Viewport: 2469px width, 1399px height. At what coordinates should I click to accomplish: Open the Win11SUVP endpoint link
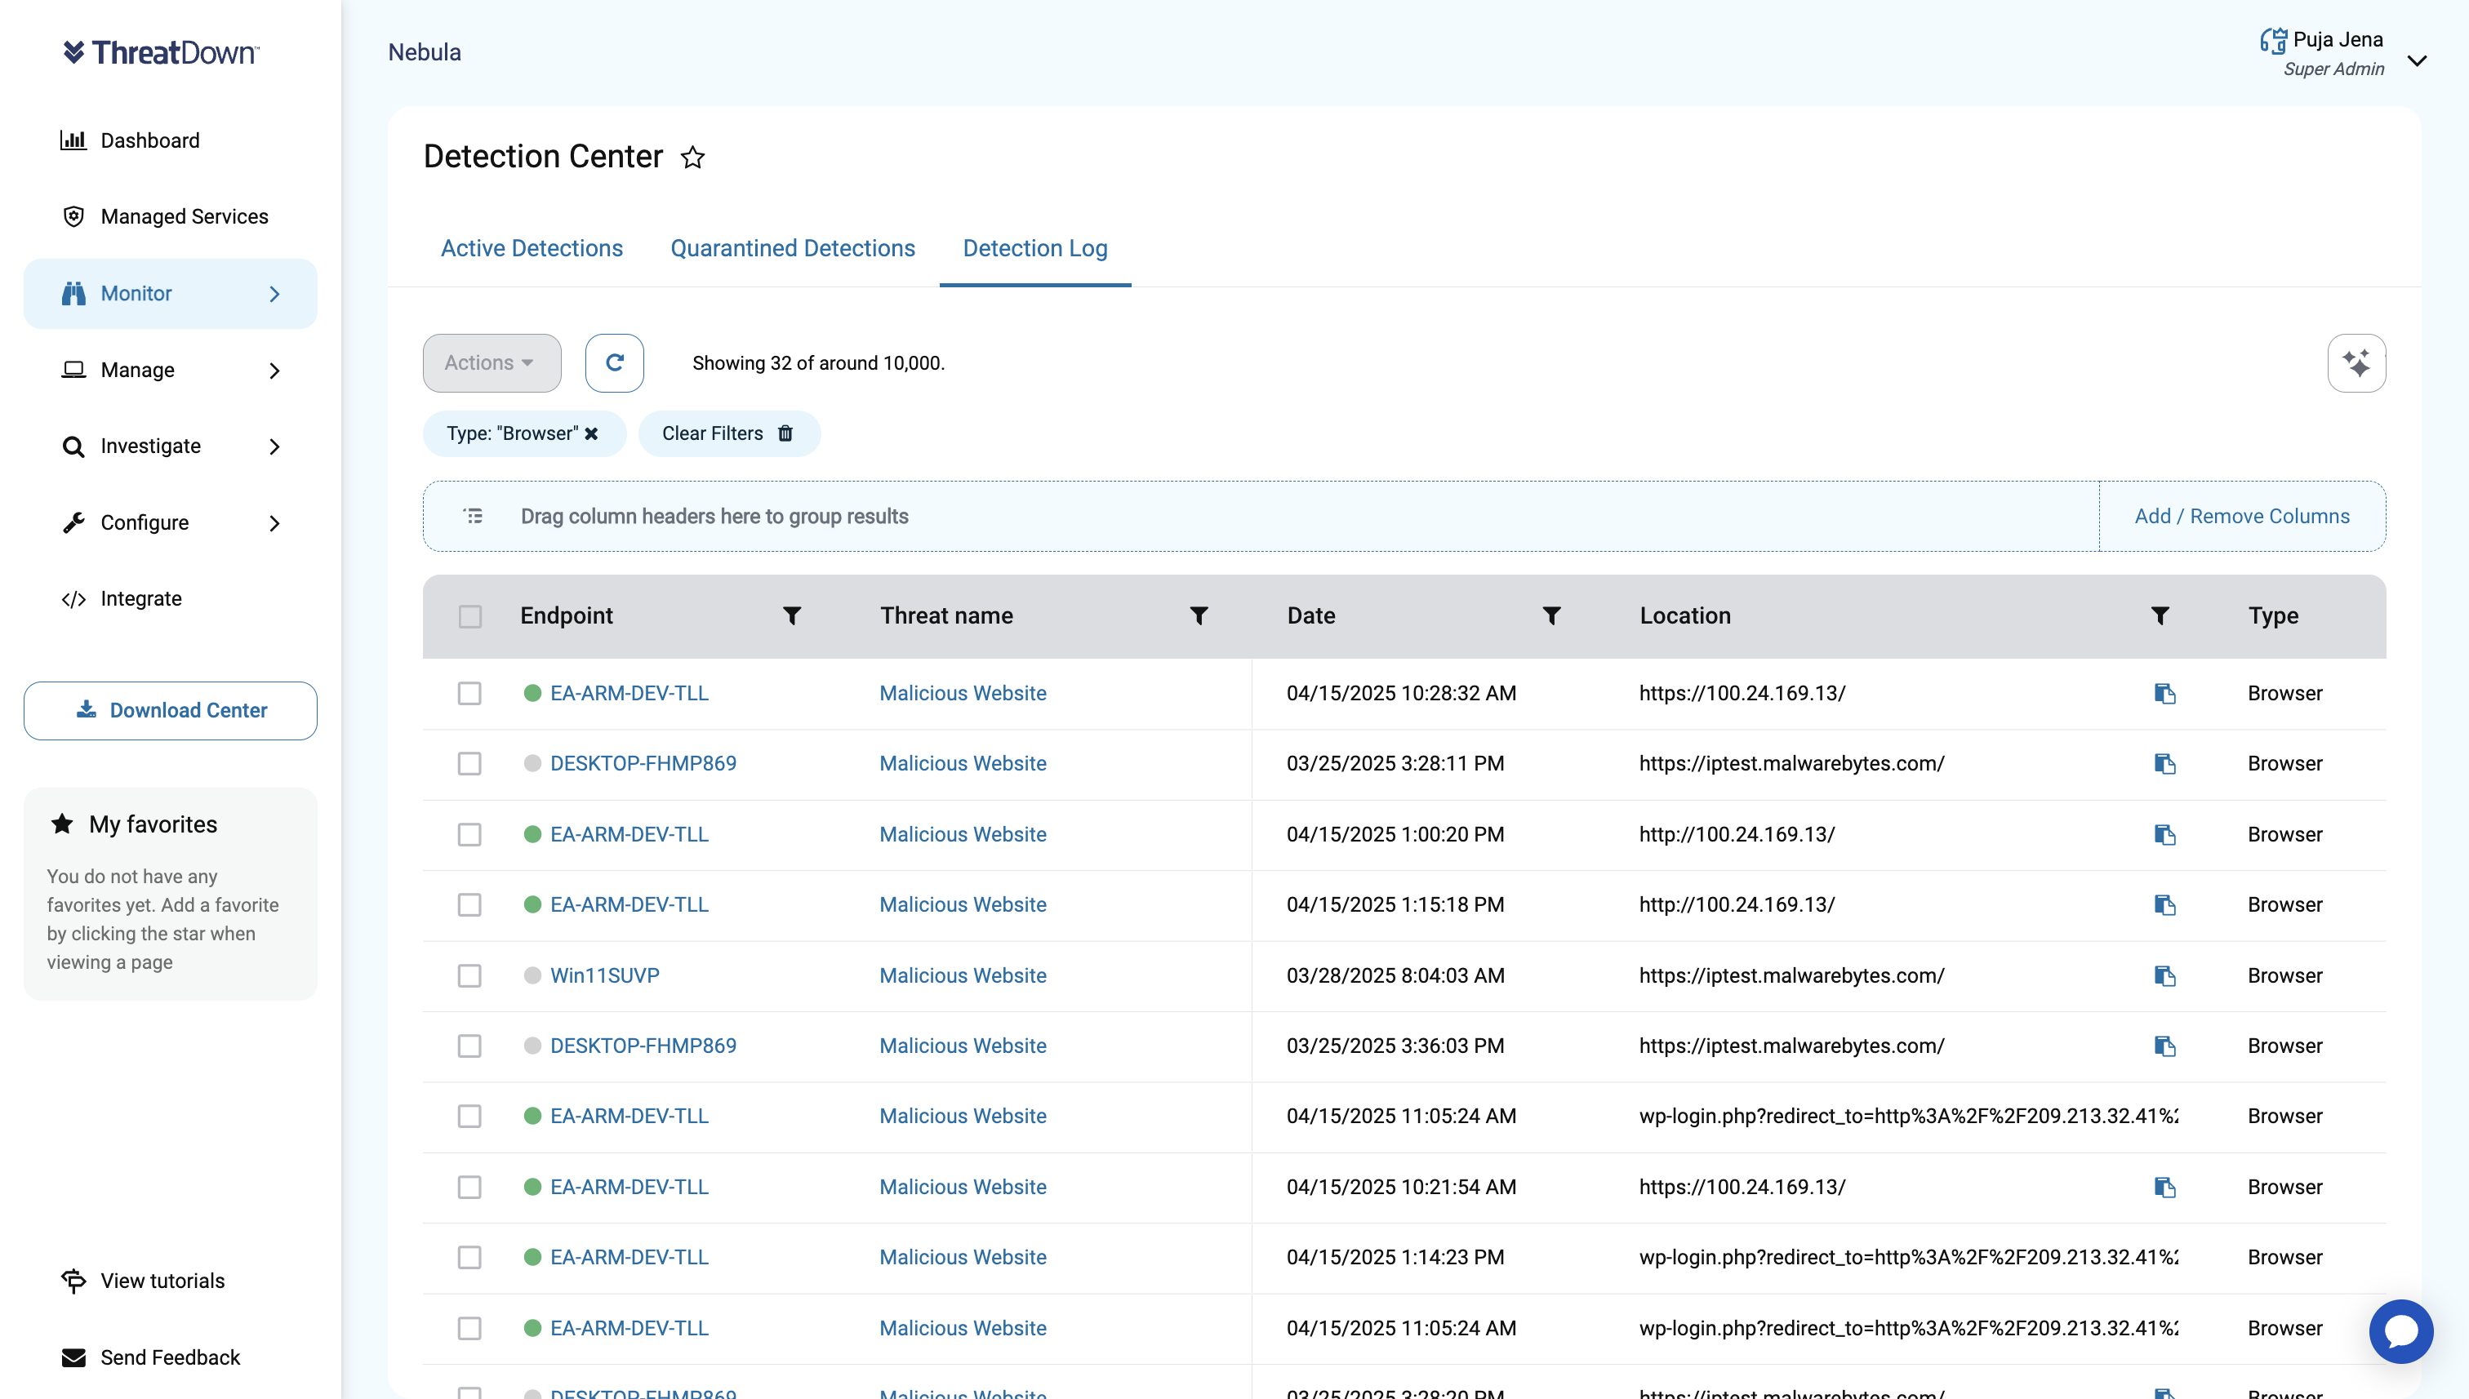click(604, 976)
